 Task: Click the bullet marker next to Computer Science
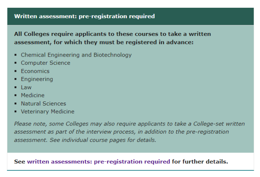pos(16,63)
